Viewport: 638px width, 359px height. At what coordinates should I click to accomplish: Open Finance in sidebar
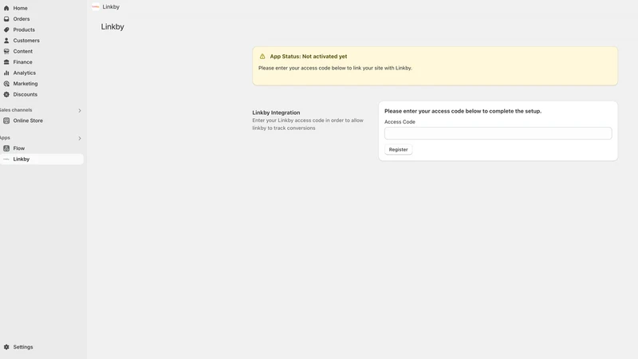[x=23, y=62]
